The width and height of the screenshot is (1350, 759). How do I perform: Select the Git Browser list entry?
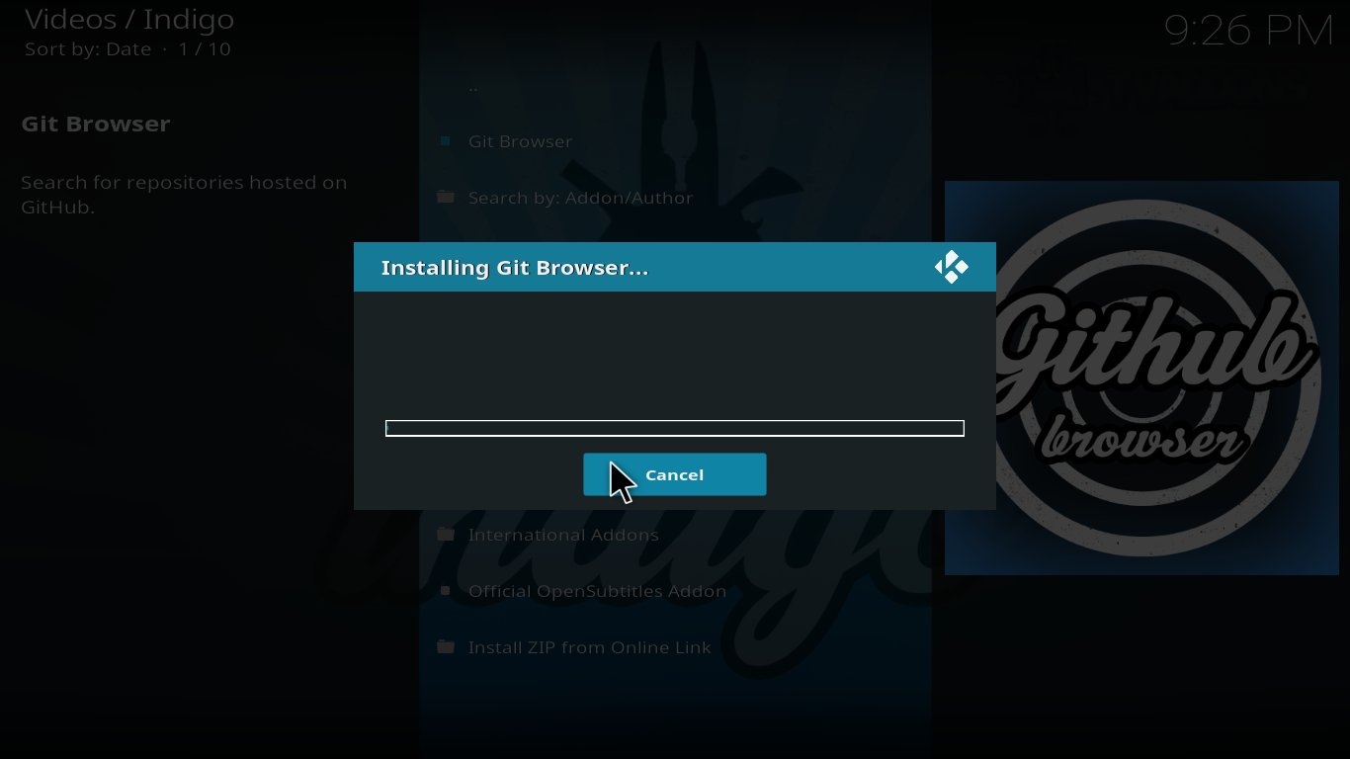pyautogui.click(x=675, y=141)
